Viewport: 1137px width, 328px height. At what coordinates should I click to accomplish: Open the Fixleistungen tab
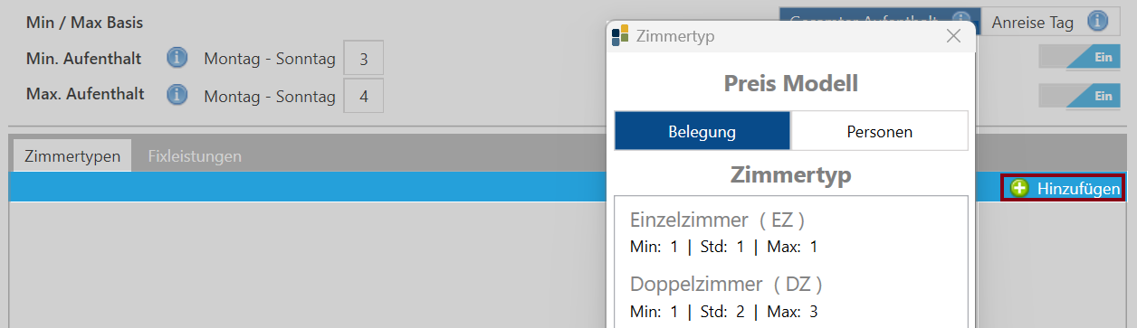(195, 155)
